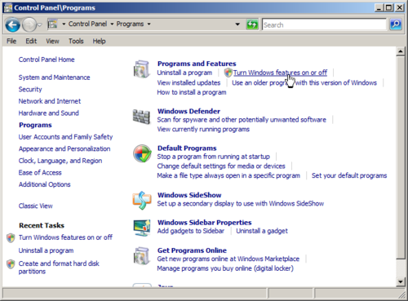Image resolution: width=408 pixels, height=301 pixels.
Task: Open System and Maintenance category
Action: click(54, 77)
